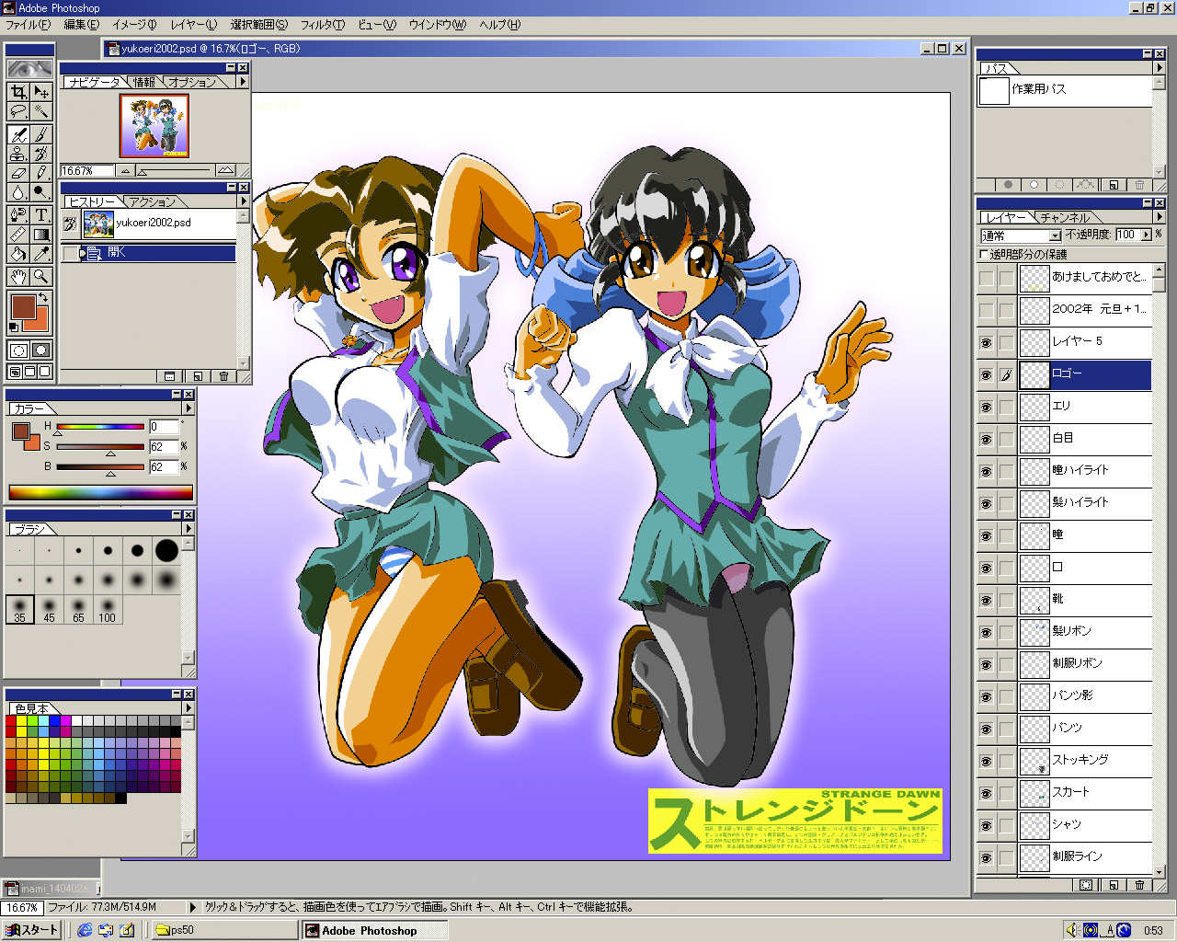Click new path icon in Paths palette

coord(1113,185)
